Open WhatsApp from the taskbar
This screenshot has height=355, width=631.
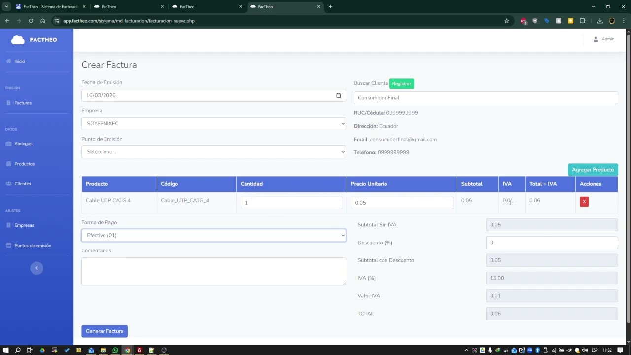[x=115, y=350]
